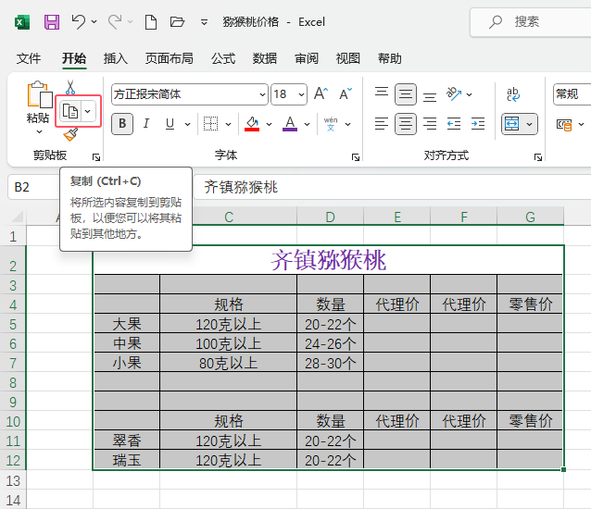Select the Format Painter brush
Viewport: 591px width, 509px height.
[70, 134]
